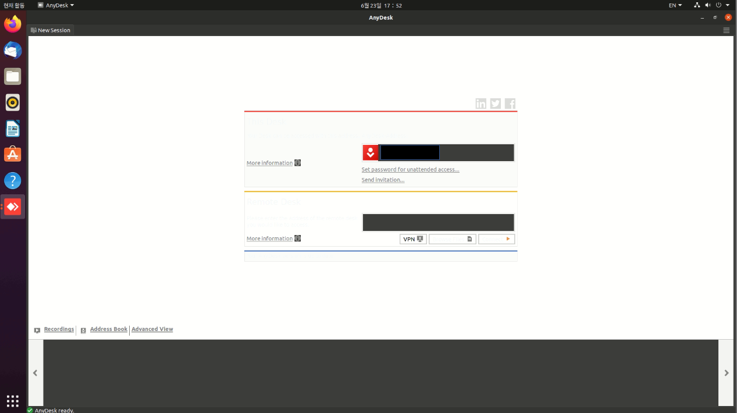
Task: Click the green AnyDesk ready checkmark
Action: (x=30, y=410)
